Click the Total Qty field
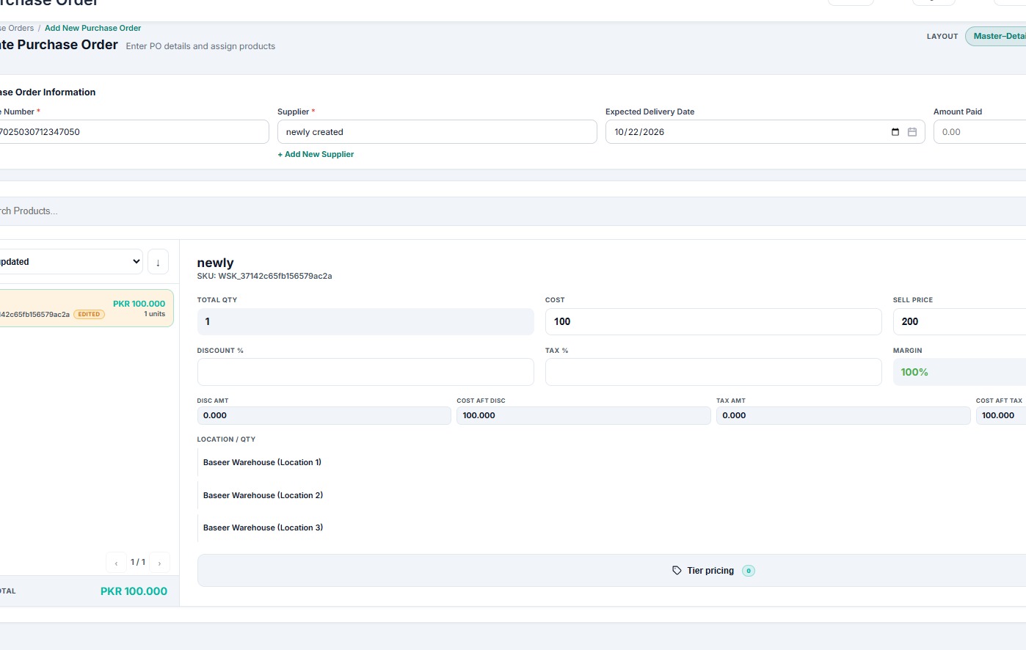1026x650 pixels. pos(365,321)
